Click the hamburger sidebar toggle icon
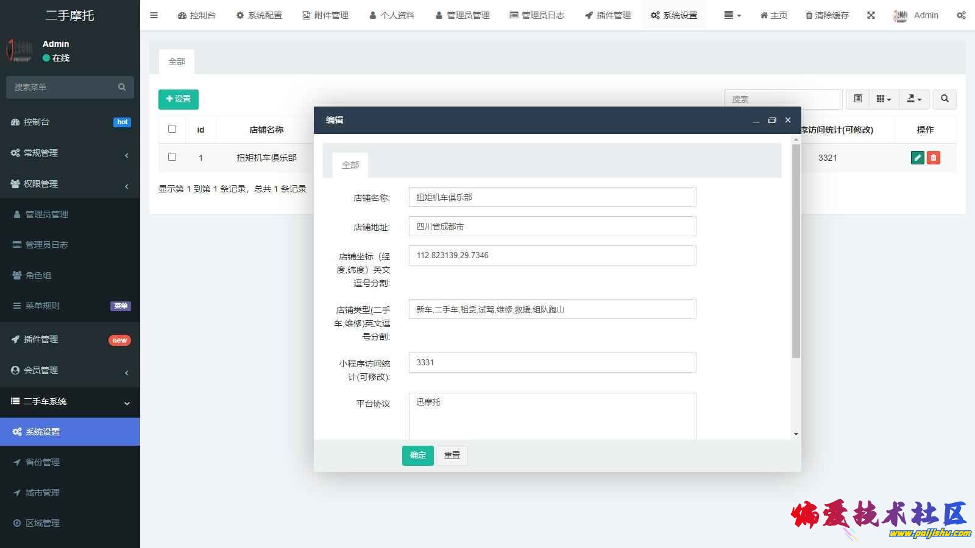 (154, 15)
